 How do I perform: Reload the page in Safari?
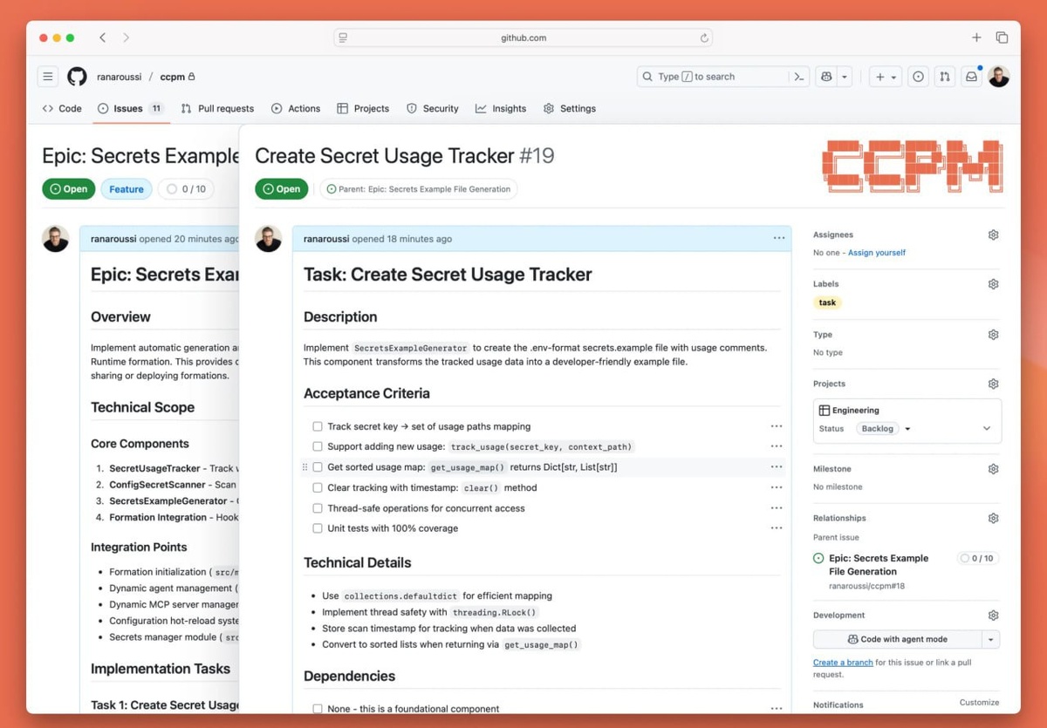[704, 37]
